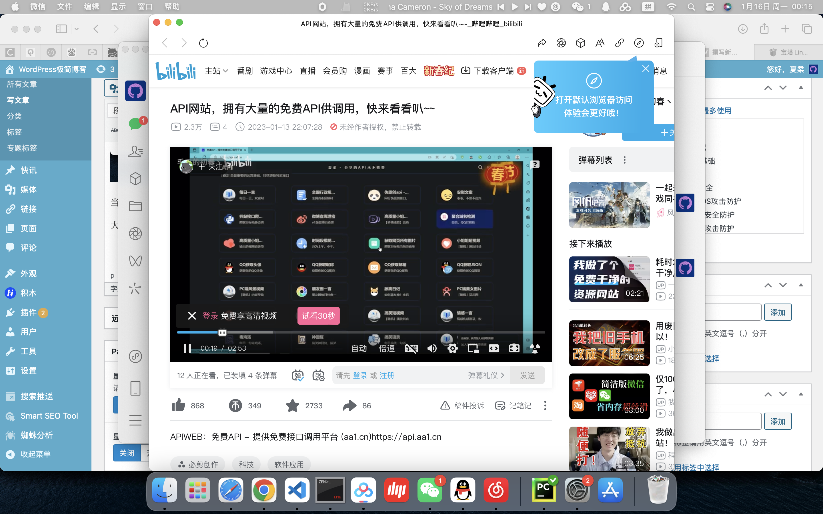The width and height of the screenshot is (823, 514).
Task: Reload the bilibili page in mini browser
Action: tap(203, 43)
